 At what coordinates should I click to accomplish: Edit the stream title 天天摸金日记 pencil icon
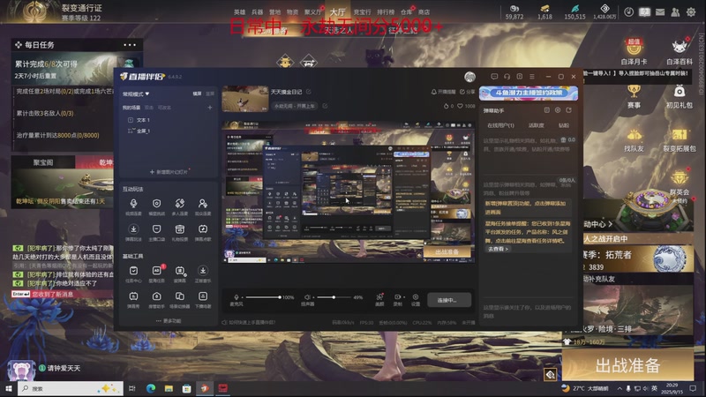click(308, 92)
